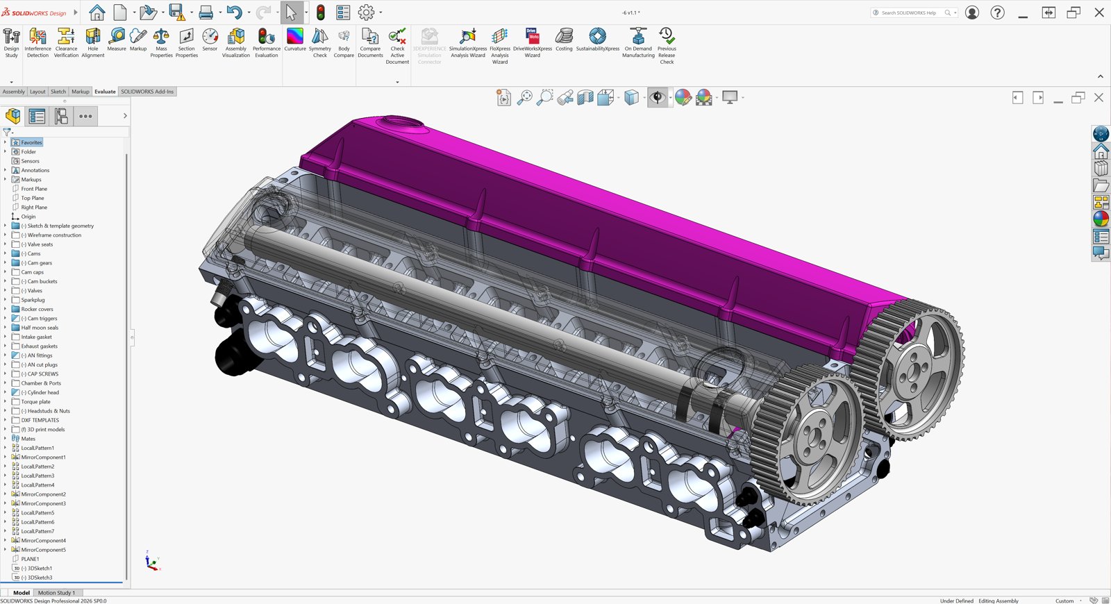Image resolution: width=1111 pixels, height=604 pixels.
Task: Open Display Style dropdown arrow
Action: pyautogui.click(x=644, y=98)
